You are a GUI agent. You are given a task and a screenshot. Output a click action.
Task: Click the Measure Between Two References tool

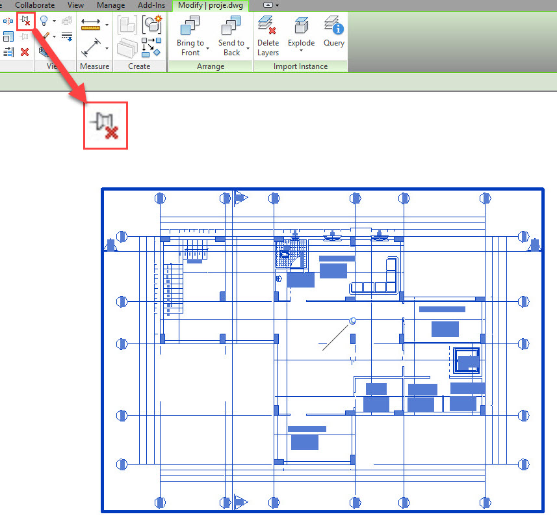92,25
